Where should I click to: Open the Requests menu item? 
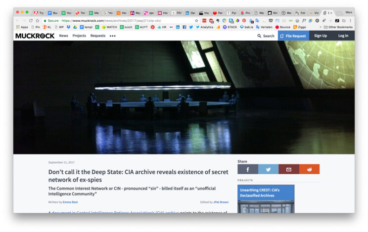[98, 36]
